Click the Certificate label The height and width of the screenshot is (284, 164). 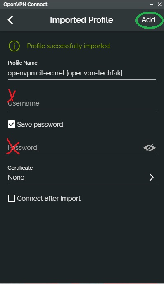20,168
